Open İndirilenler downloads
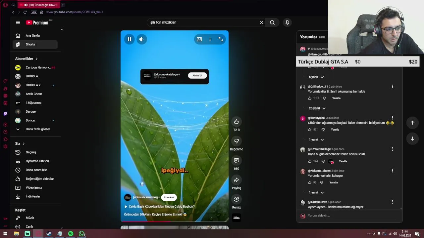The image size is (424, 238). (35, 196)
